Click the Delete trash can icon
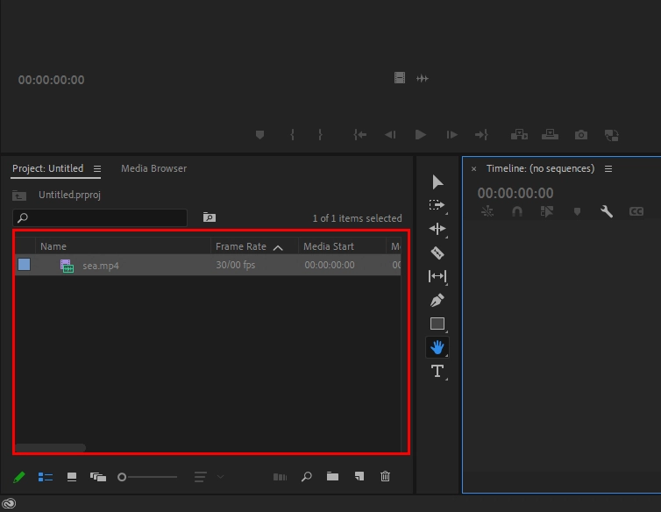Image resolution: width=661 pixels, height=512 pixels. pos(386,477)
